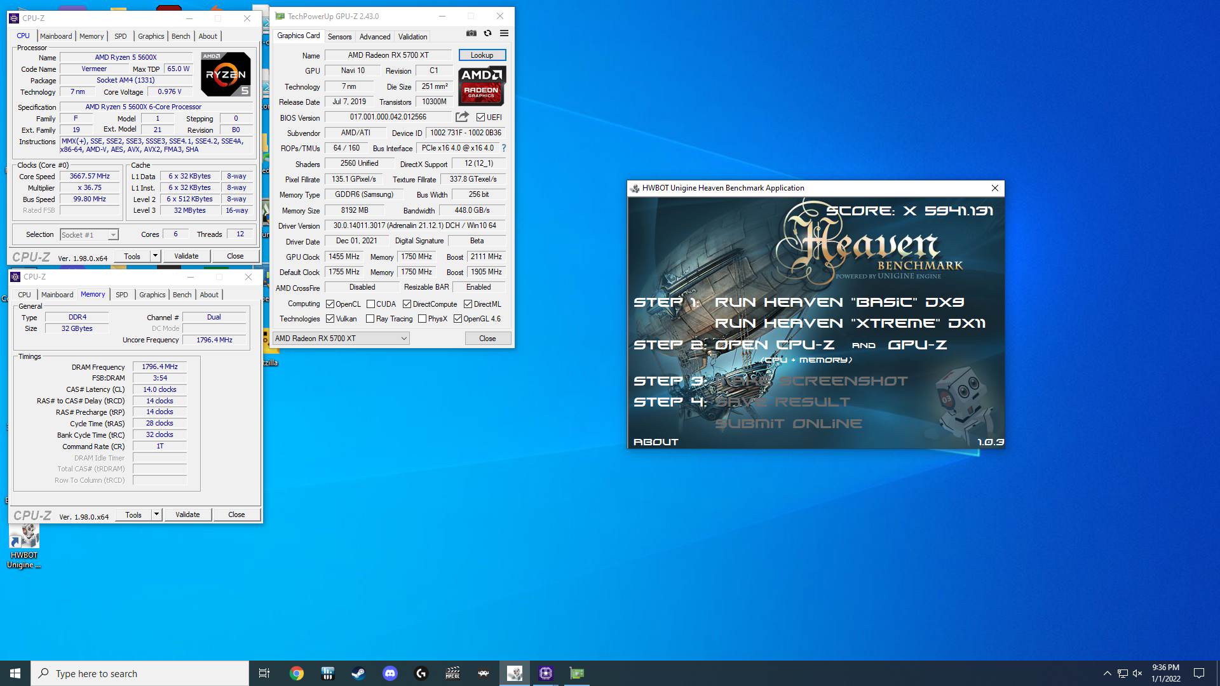Toggle DirectCompute checkbox
Screen dimensions: 1220x686
[x=407, y=304]
